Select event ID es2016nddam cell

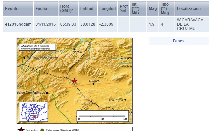(18, 24)
